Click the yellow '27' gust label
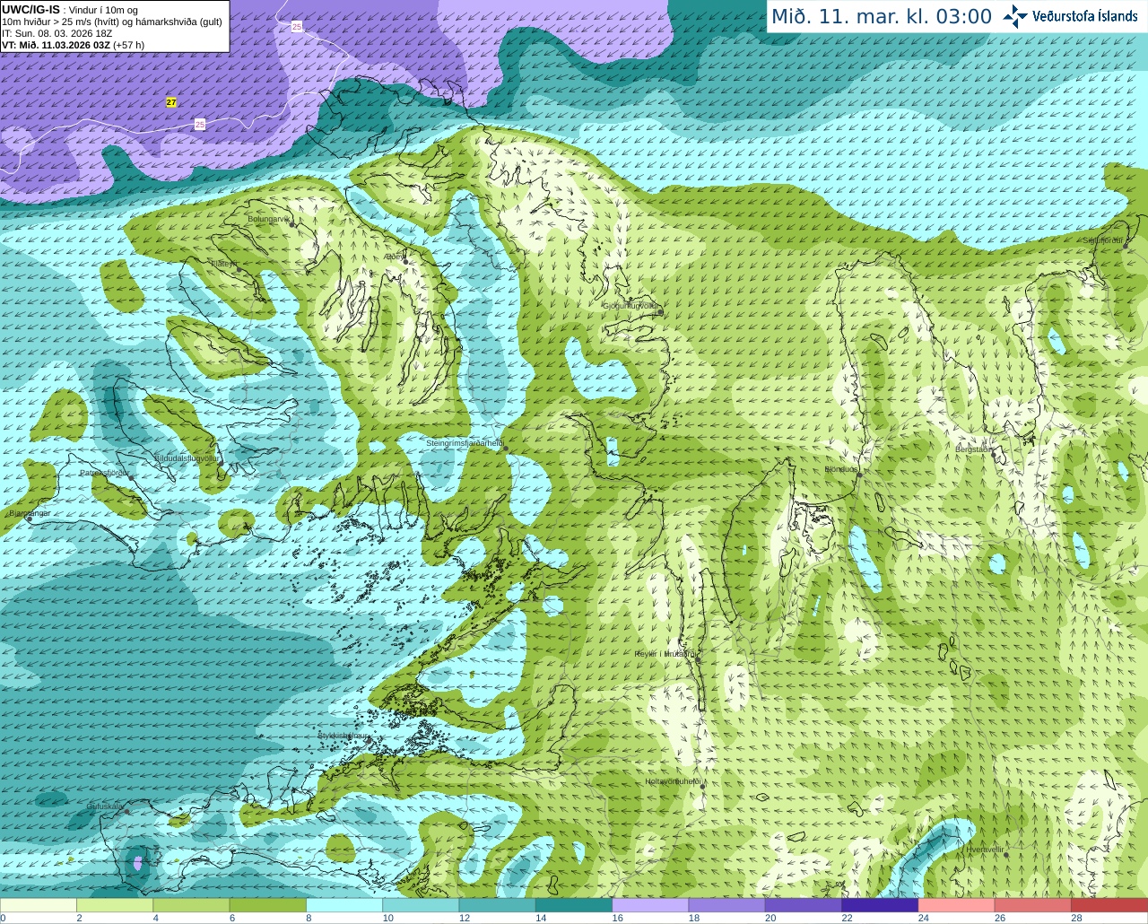1148x924 pixels. pyautogui.click(x=171, y=102)
